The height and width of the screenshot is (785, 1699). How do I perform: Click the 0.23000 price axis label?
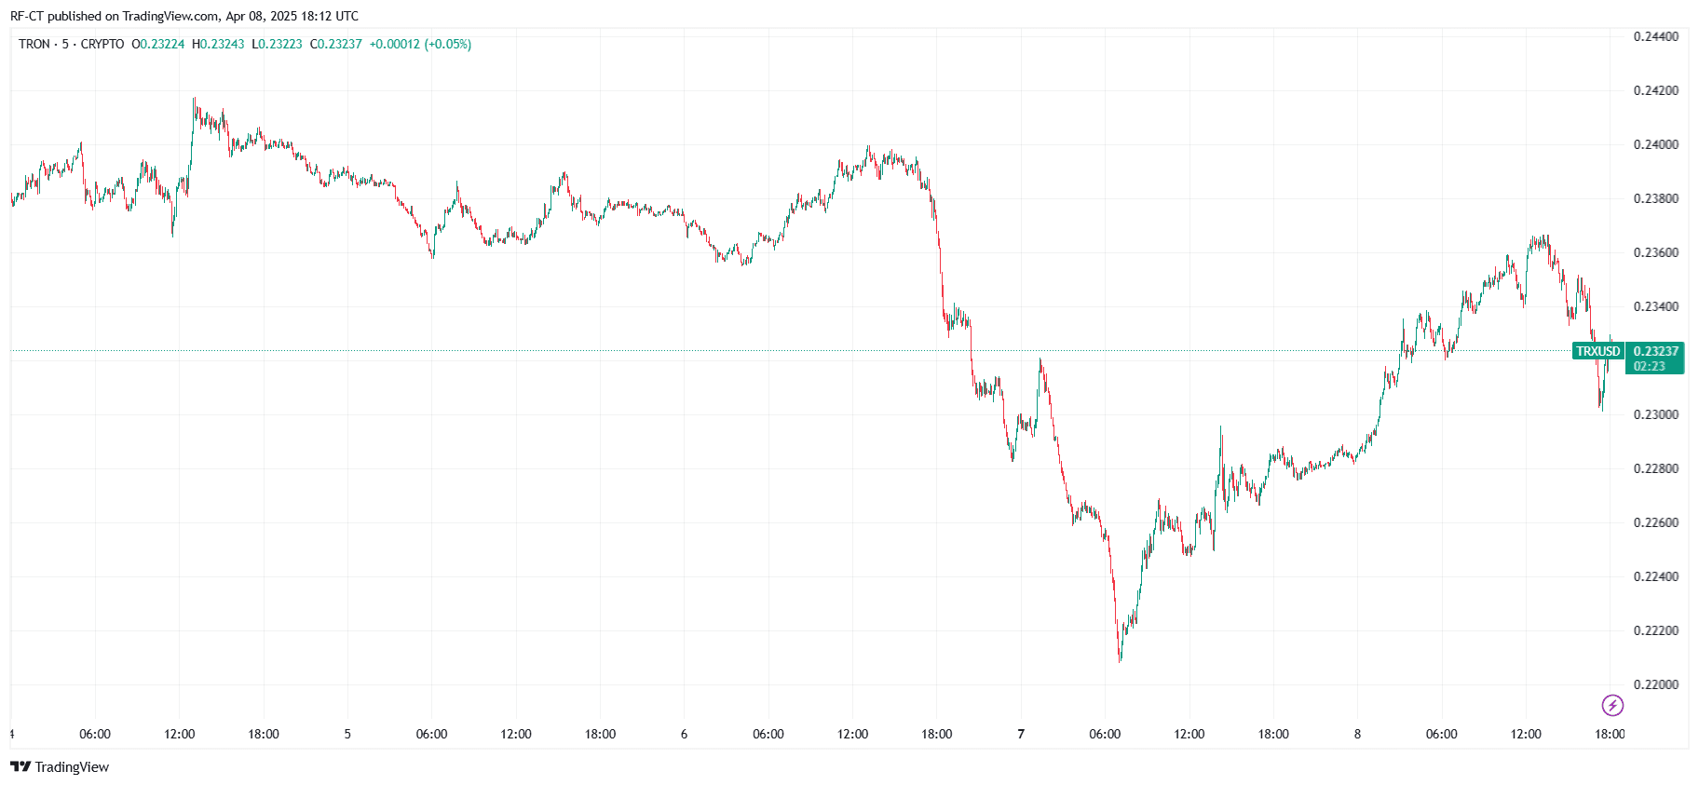(x=1656, y=414)
